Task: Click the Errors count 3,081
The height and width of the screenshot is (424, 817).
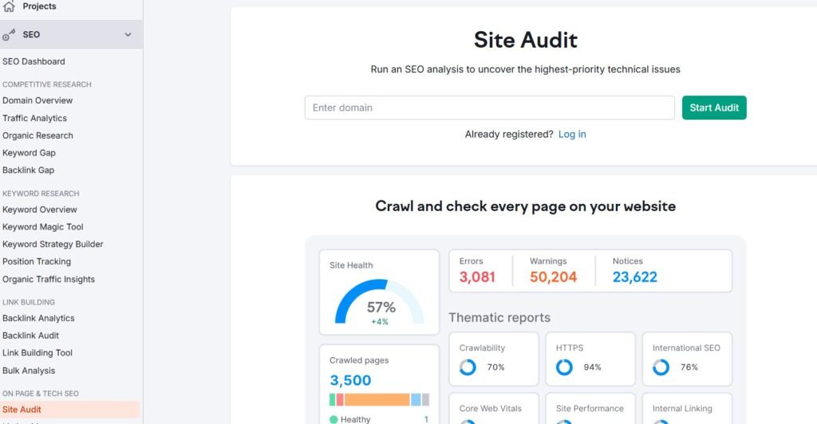Action: pyautogui.click(x=477, y=277)
